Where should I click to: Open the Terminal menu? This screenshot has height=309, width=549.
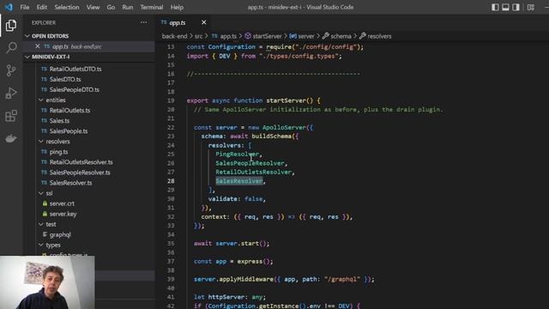tap(152, 7)
